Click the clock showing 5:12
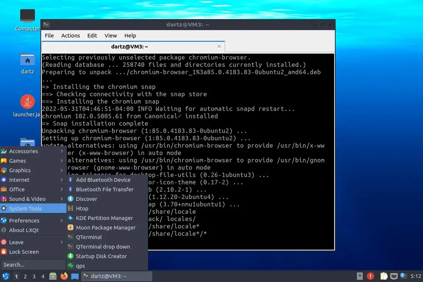423x282 pixels. pos(416,276)
